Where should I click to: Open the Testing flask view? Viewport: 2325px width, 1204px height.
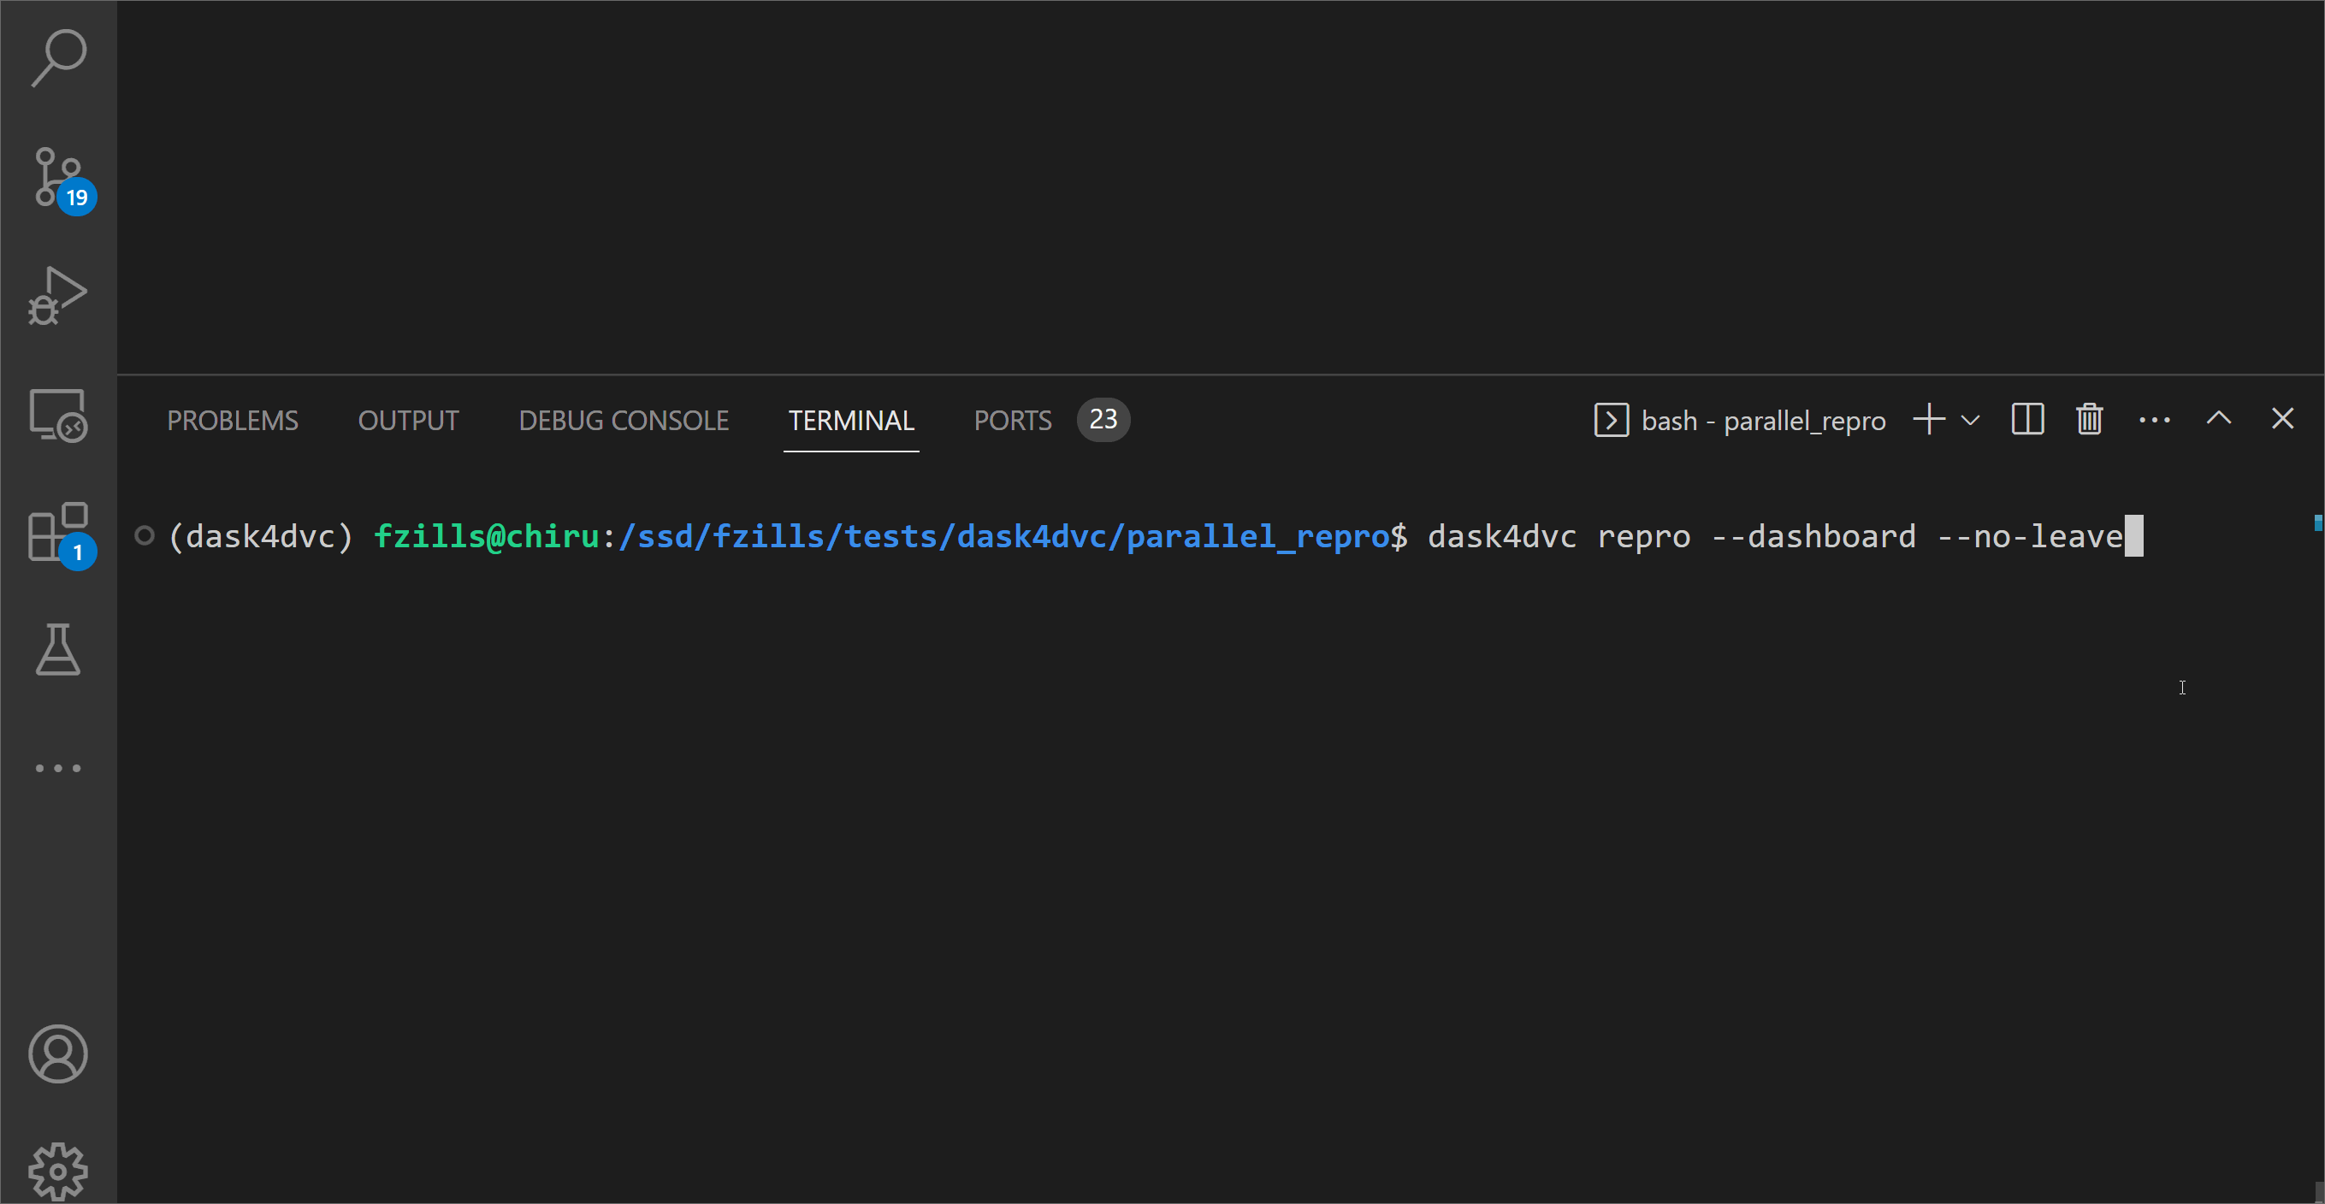click(59, 650)
